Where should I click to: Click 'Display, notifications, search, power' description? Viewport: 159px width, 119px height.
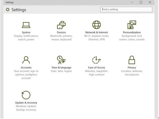click(26, 38)
